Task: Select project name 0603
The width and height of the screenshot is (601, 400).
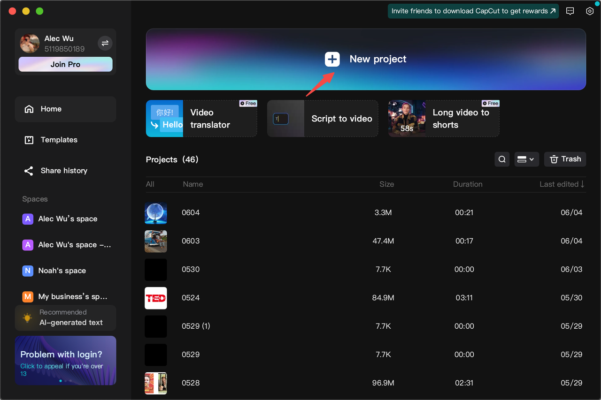Action: (x=191, y=241)
